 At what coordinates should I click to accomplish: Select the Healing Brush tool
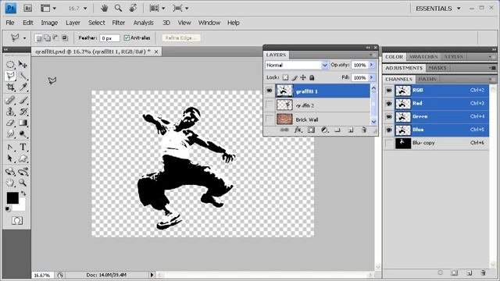(10, 100)
